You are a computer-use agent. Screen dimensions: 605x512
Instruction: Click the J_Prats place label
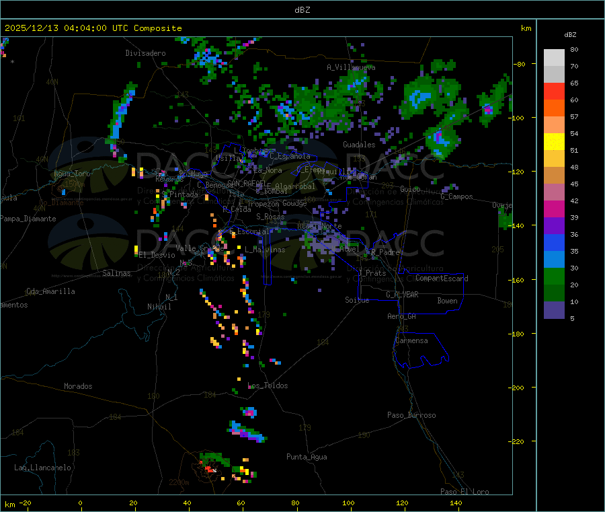372,273
